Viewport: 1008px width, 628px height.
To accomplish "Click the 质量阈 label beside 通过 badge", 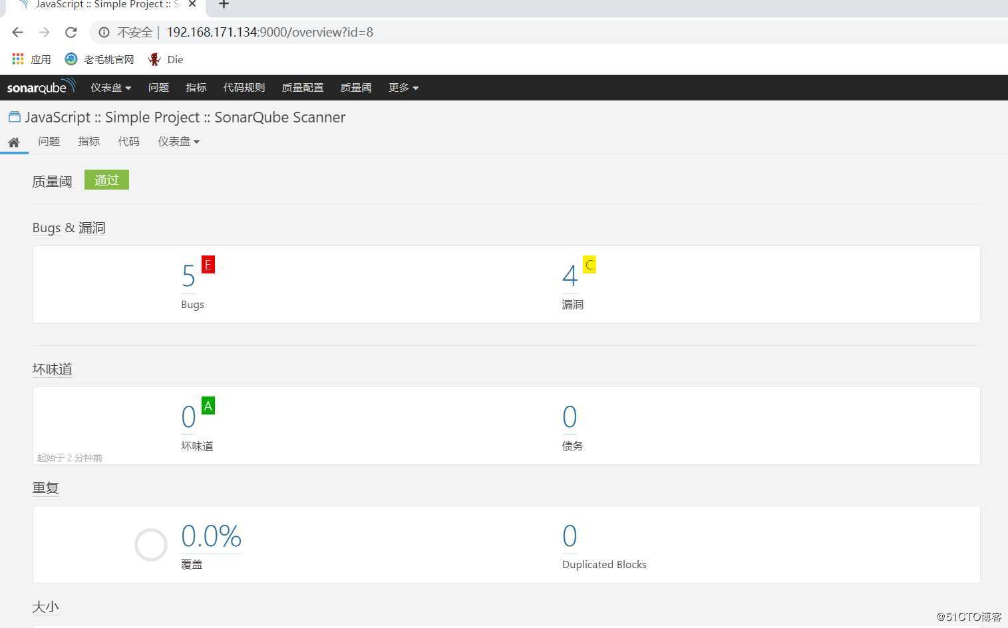I will coord(52,182).
